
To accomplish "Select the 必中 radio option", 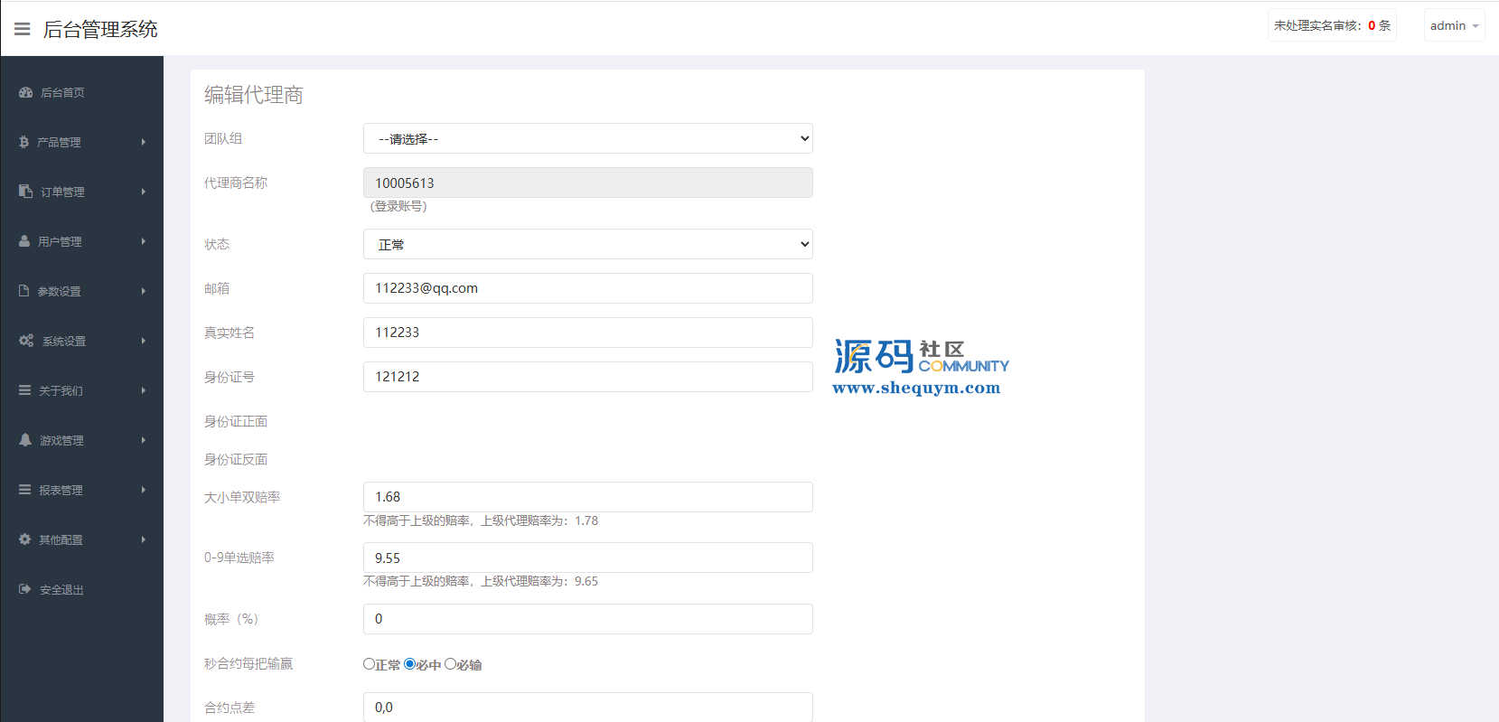I will click(409, 664).
